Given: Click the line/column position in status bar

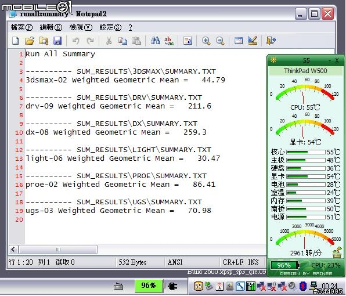Looking at the screenshot, I should click(x=41, y=262).
